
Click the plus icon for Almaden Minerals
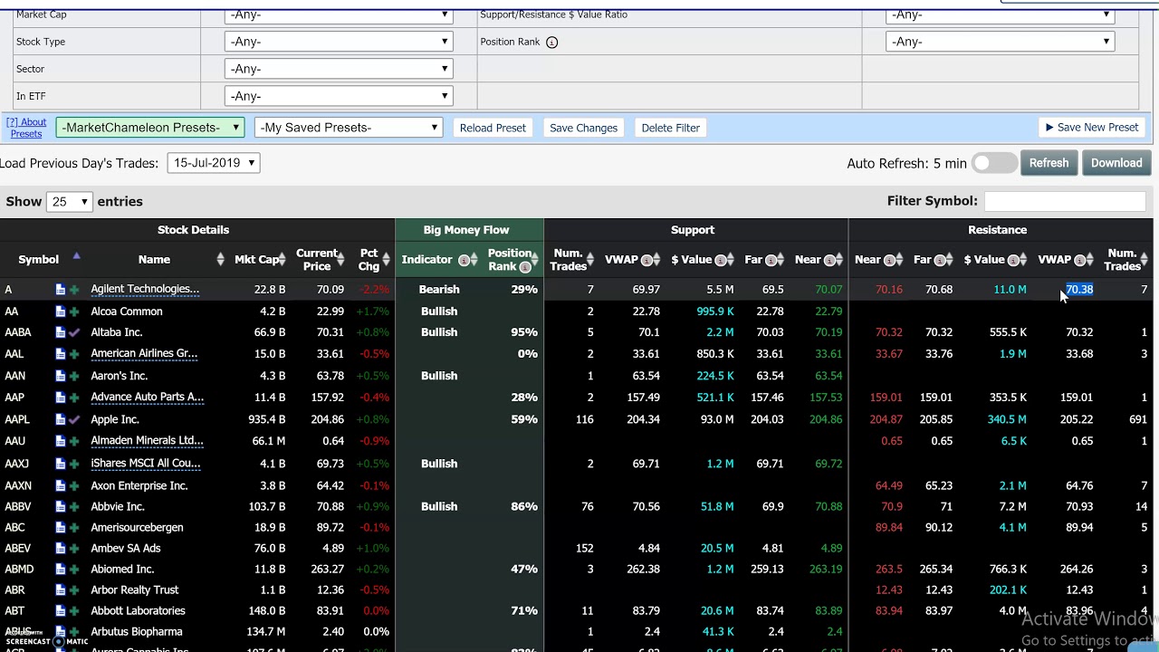74,441
